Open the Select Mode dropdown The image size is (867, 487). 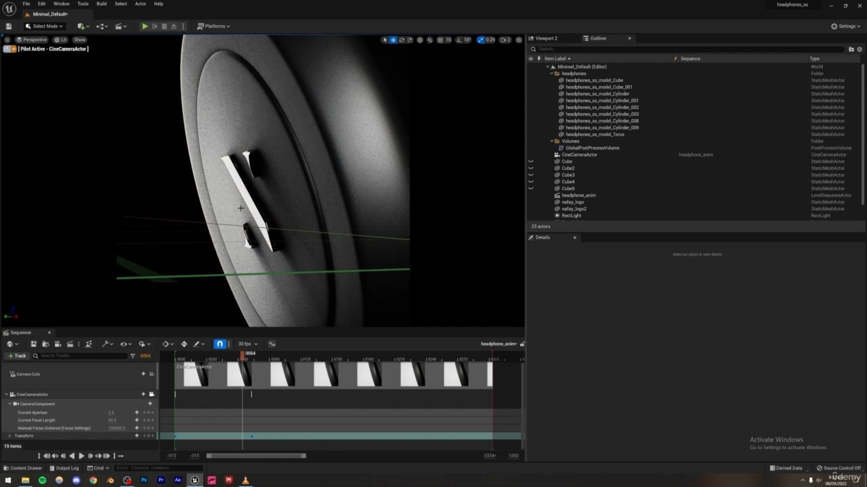click(44, 26)
